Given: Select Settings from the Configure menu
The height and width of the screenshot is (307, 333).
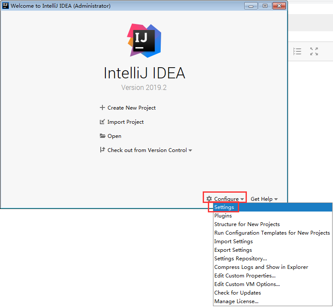Looking at the screenshot, I should point(273,207).
